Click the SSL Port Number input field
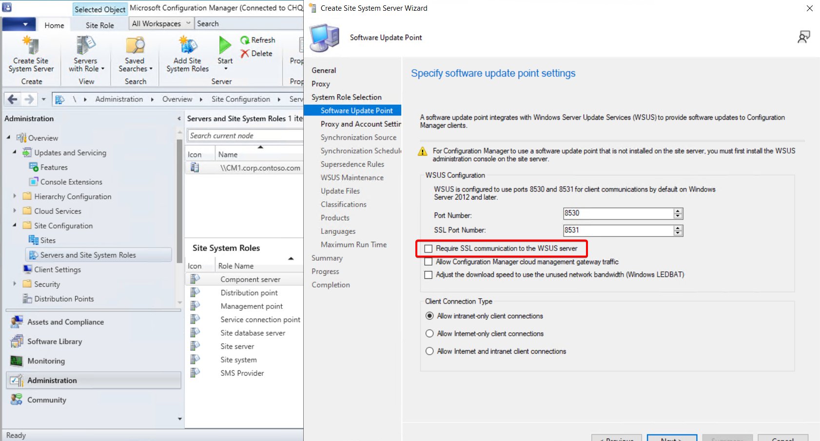Screen dimensions: 820x441 [618, 230]
